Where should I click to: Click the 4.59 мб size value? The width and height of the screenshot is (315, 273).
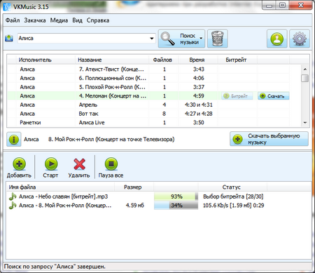pos(135,206)
